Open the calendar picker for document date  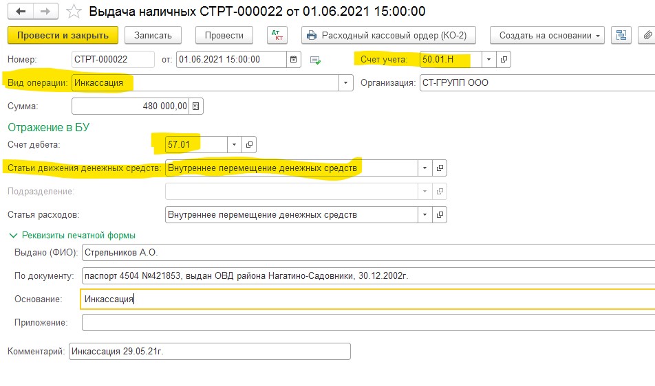tap(294, 60)
